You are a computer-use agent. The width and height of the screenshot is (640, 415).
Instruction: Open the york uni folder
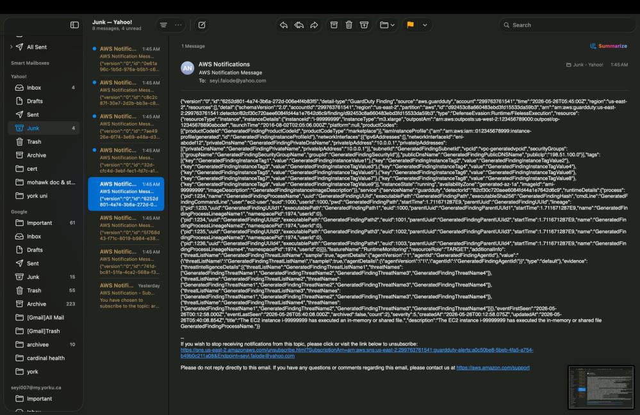[44, 196]
